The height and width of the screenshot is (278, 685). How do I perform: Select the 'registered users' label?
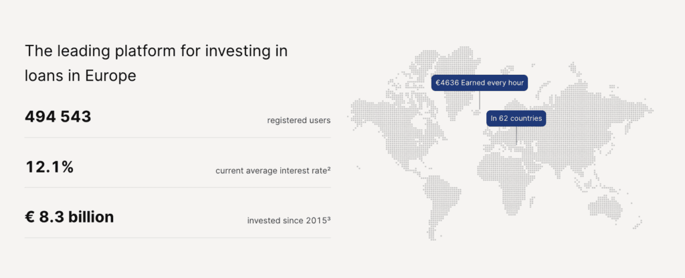click(298, 120)
